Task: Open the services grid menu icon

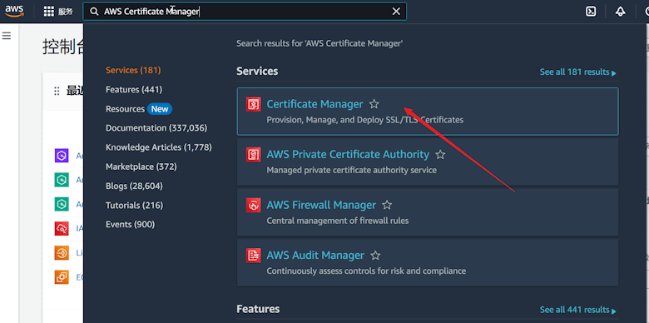Action: click(49, 12)
